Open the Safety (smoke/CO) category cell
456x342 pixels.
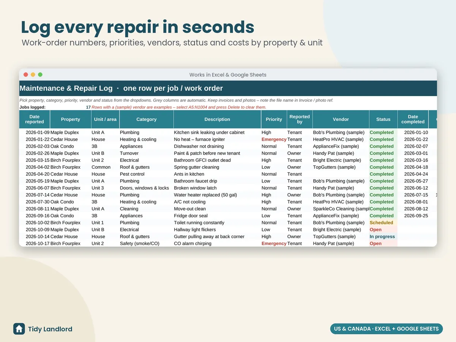[146, 244]
